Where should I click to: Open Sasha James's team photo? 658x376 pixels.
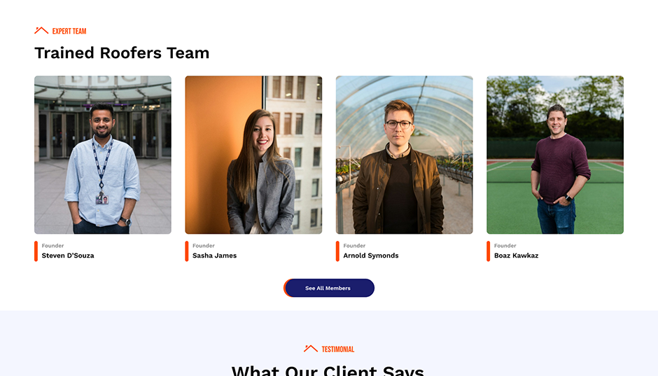[253, 155]
